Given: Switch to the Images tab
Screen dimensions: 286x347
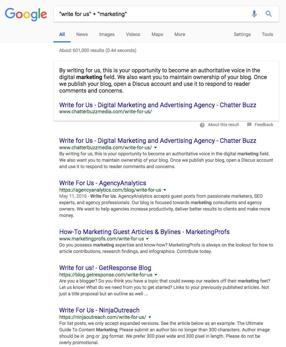Looking at the screenshot, I should 107,34.
